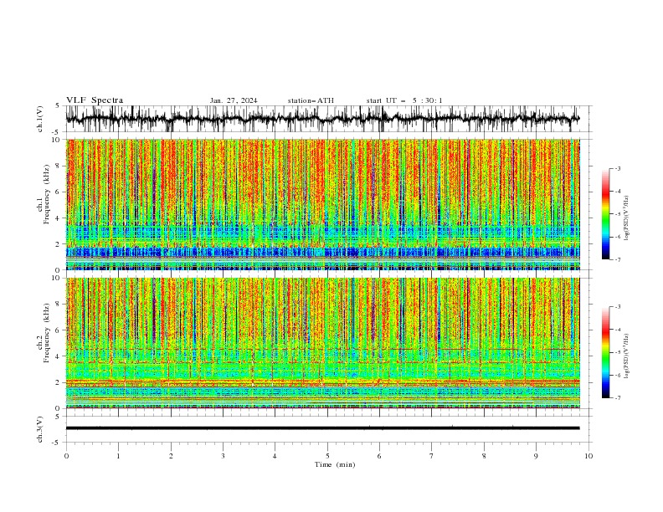Click time axis tick label '7'
The width and height of the screenshot is (663, 512).
pyautogui.click(x=432, y=456)
